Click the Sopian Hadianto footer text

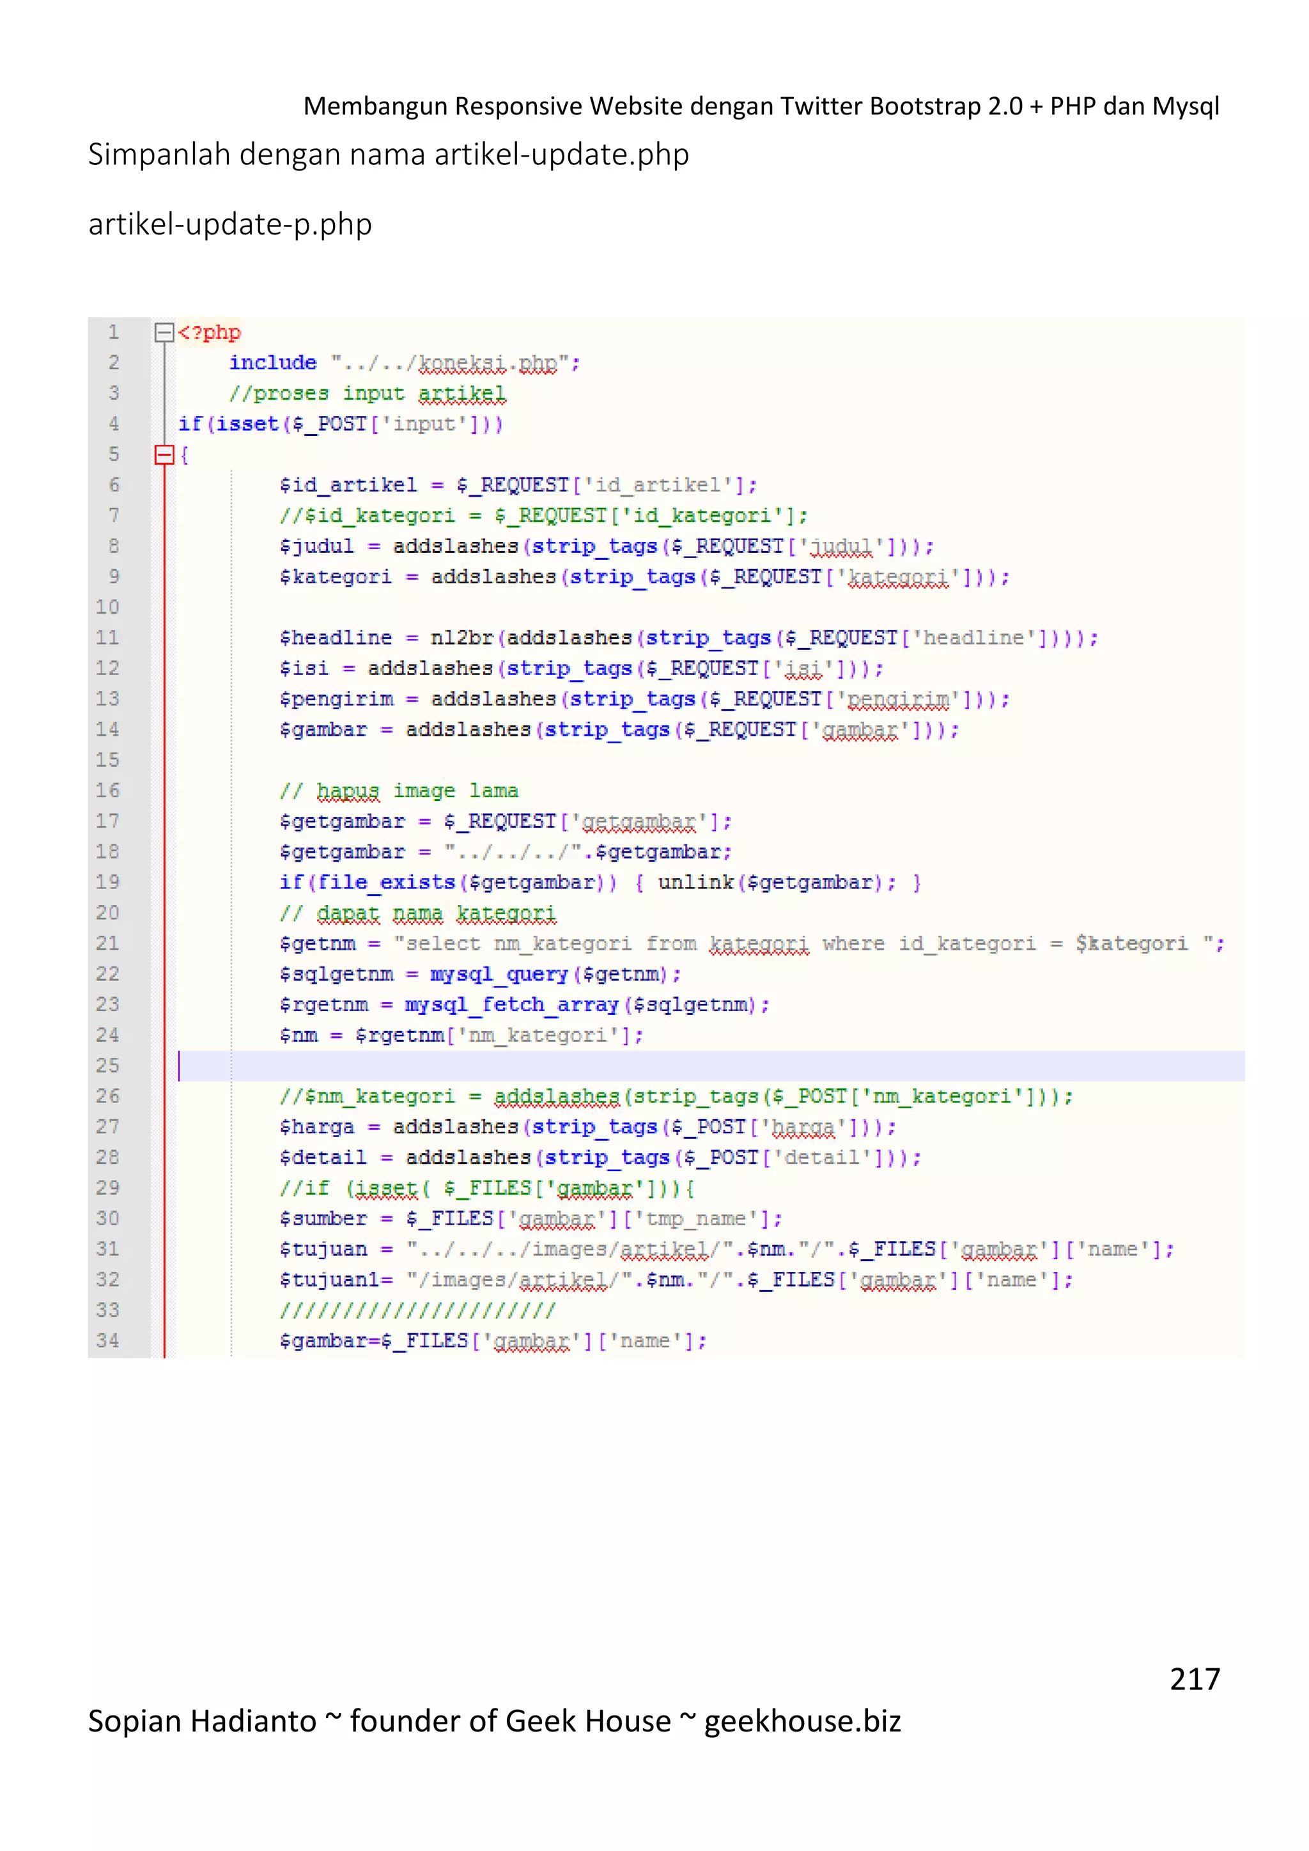coord(494,1721)
